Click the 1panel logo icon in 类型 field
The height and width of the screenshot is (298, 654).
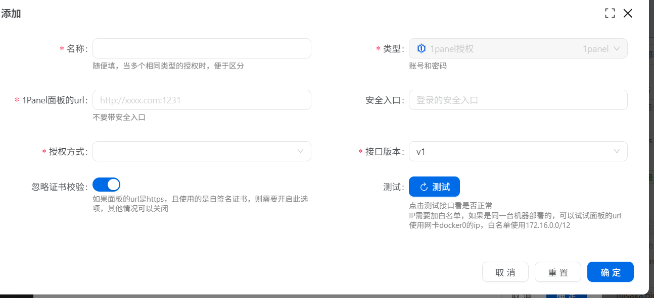pos(422,48)
